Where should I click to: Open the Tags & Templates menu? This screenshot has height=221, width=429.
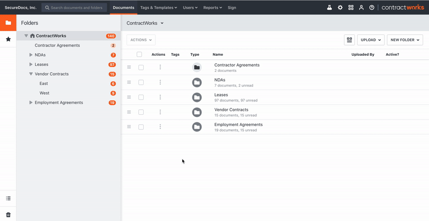tap(158, 8)
